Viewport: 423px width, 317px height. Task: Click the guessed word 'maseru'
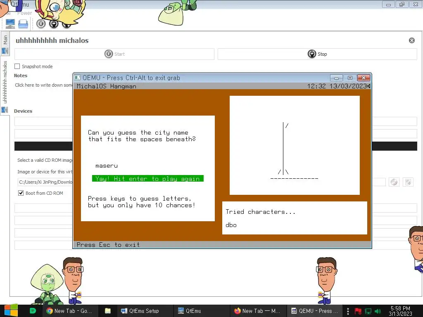[107, 166]
